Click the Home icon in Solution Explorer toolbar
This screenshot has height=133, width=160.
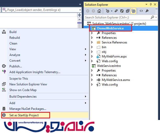point(99,11)
